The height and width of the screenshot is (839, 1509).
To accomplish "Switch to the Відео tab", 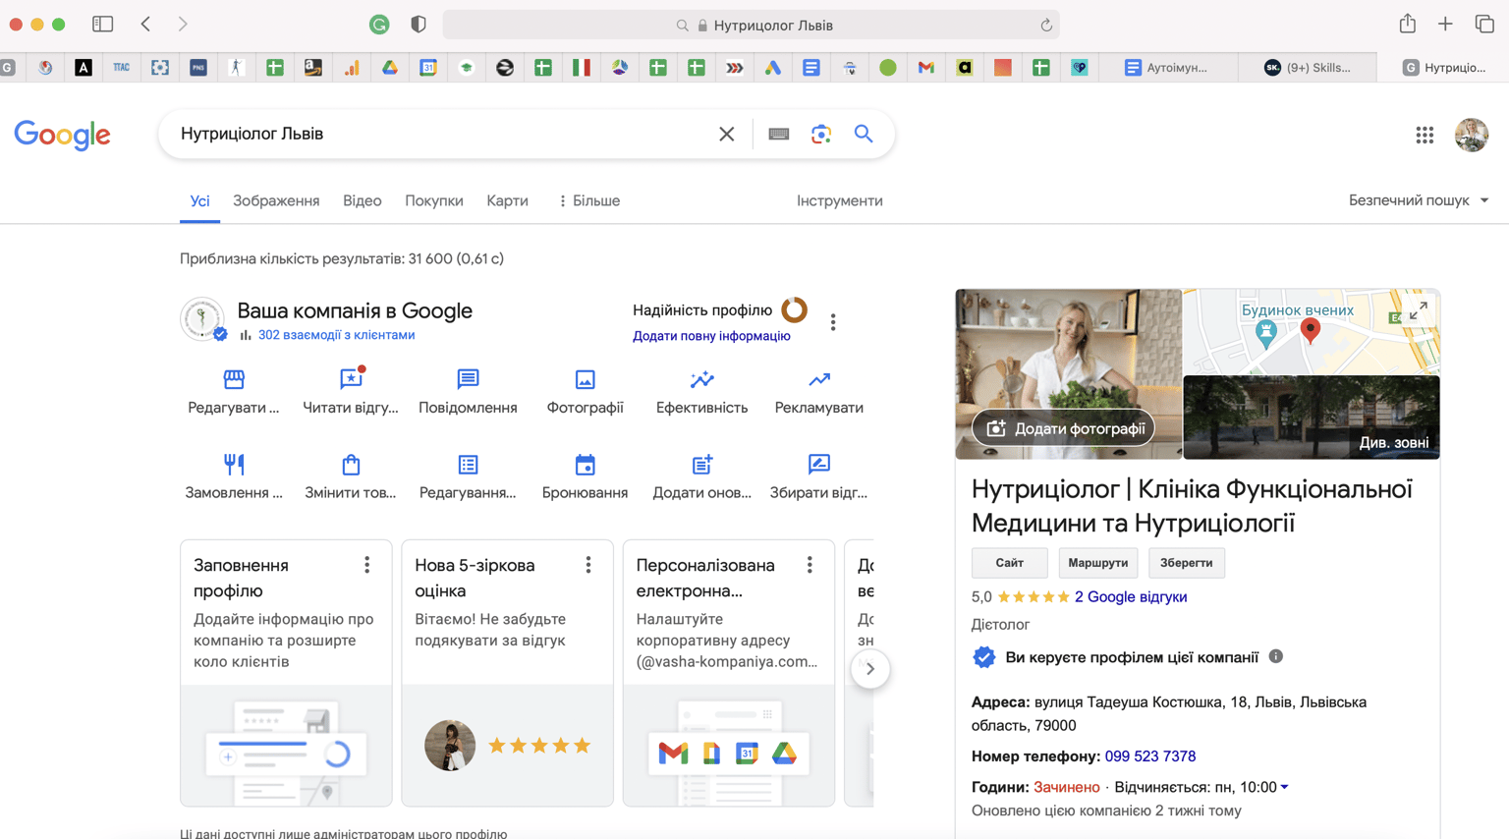I will tap(362, 200).
